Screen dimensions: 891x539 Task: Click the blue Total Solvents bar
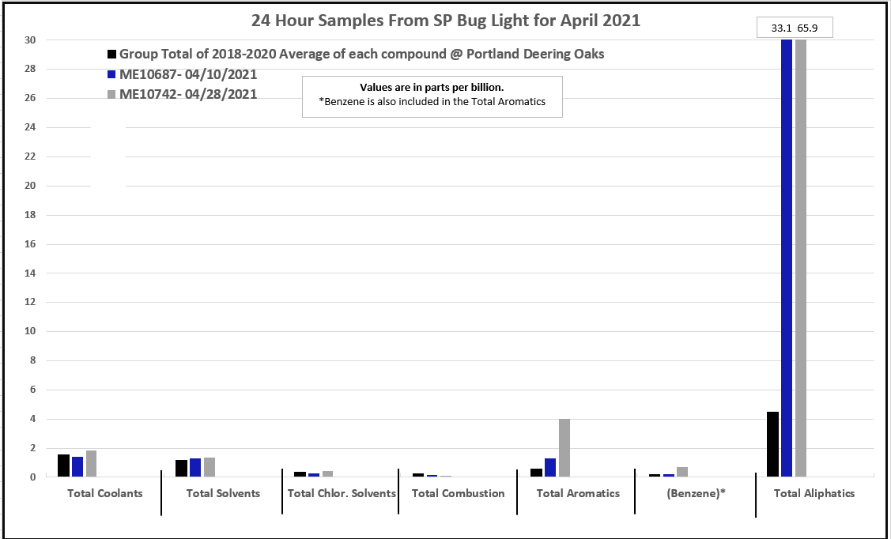pos(195,467)
